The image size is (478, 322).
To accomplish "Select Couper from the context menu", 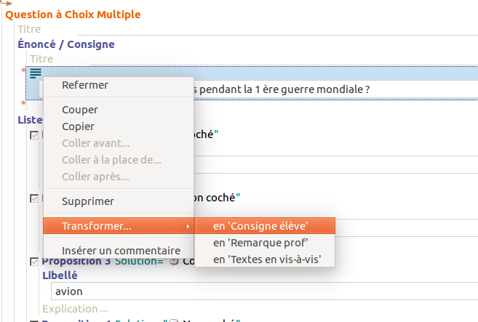I will 80,110.
